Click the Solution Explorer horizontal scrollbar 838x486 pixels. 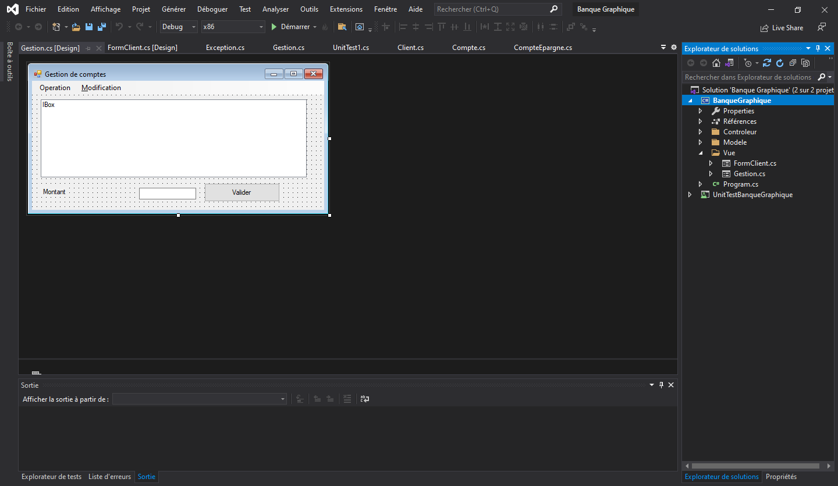(x=755, y=466)
